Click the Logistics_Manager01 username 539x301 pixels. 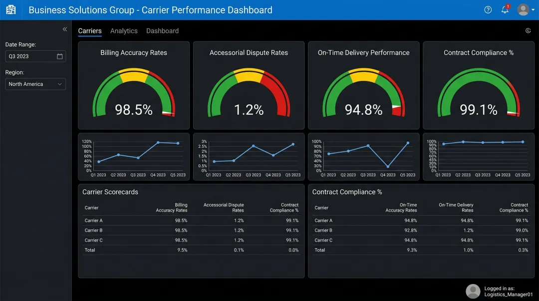coord(509,295)
